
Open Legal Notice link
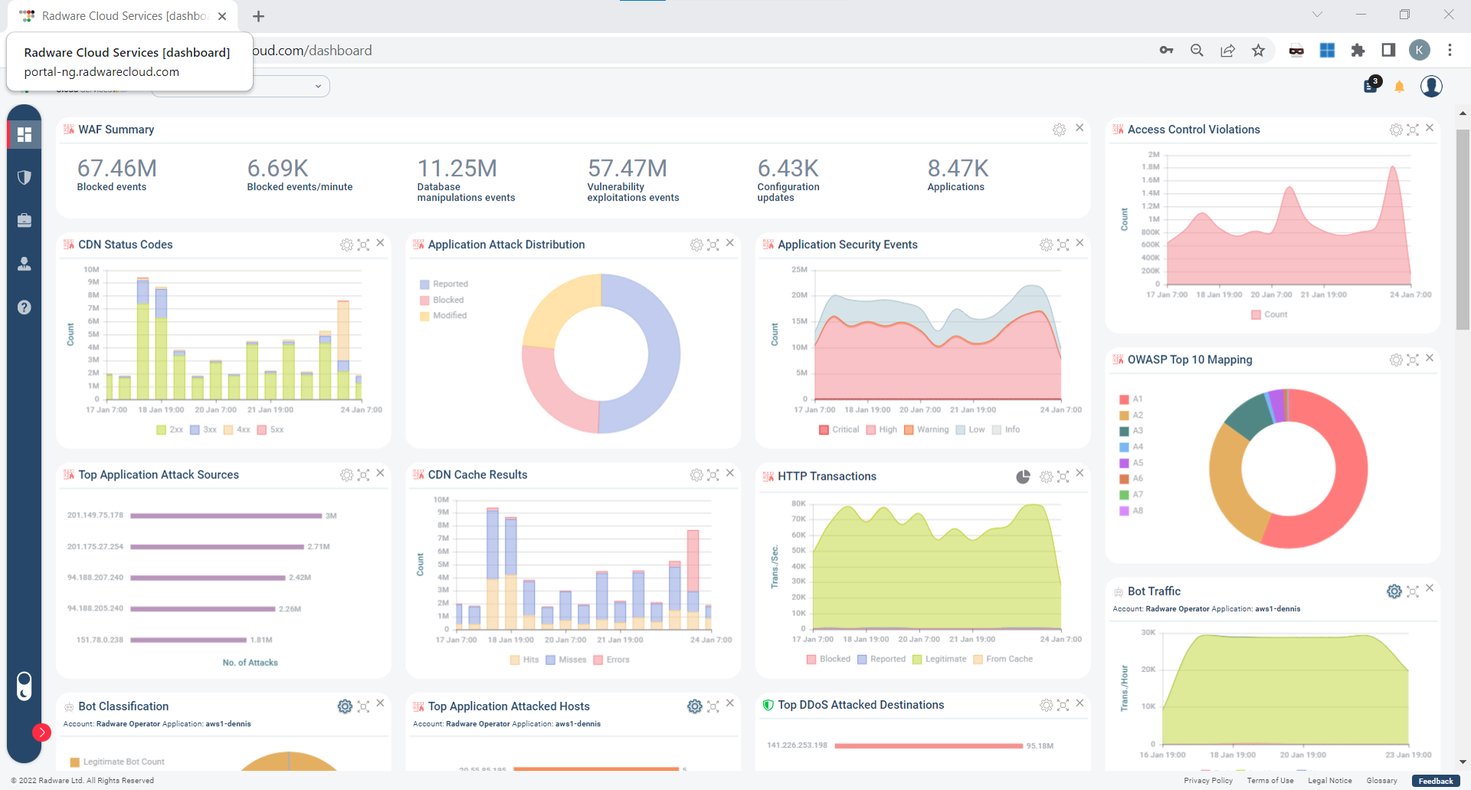1330,781
